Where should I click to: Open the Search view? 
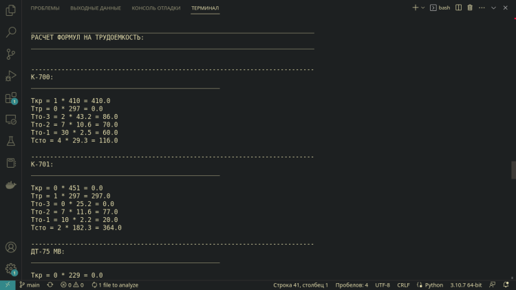pyautogui.click(x=10, y=32)
